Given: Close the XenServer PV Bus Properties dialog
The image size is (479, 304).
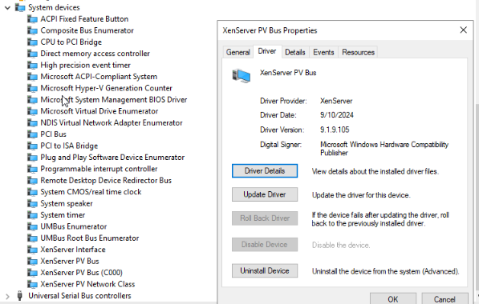Looking at the screenshot, I should coord(464,30).
